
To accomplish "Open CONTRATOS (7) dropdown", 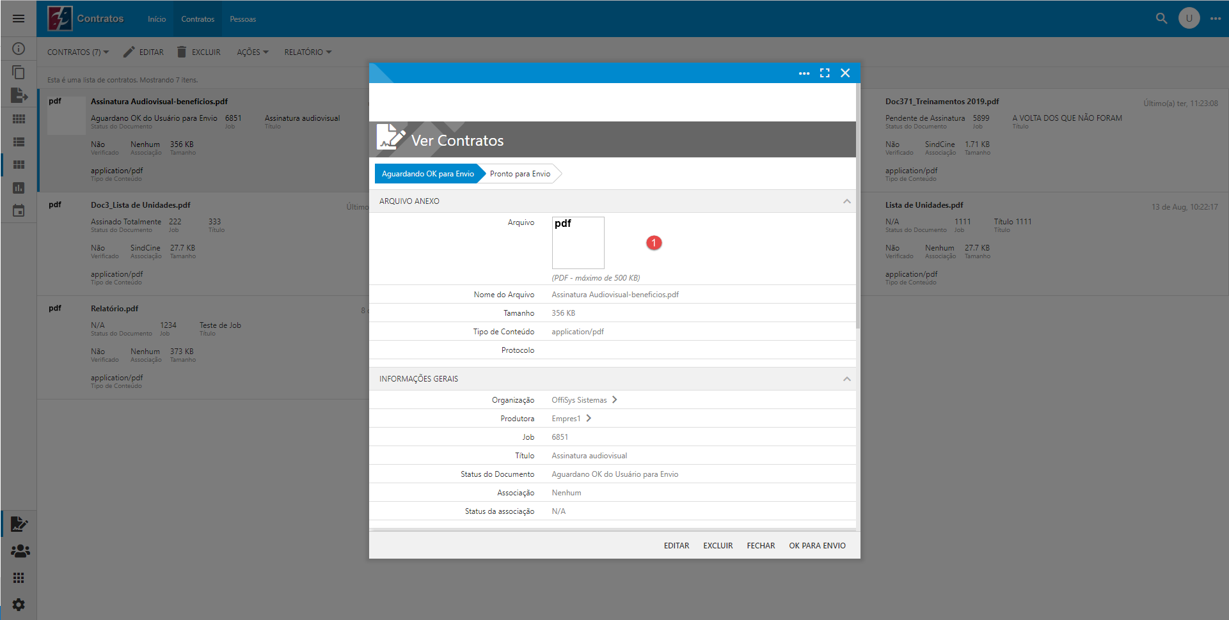I will click(78, 52).
